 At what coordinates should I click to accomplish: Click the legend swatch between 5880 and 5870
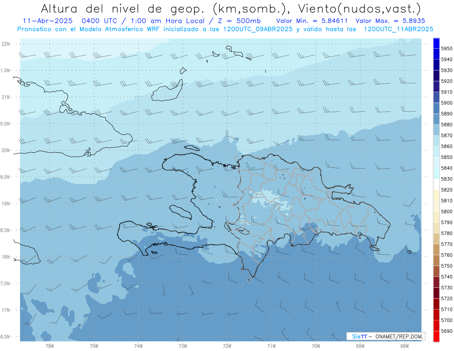pos(436,130)
